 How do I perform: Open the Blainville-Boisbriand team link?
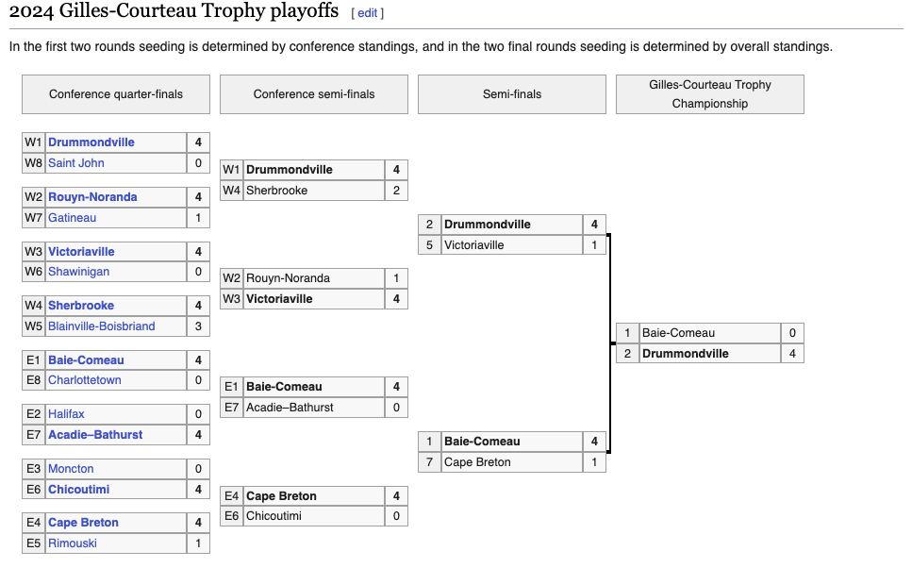(102, 326)
